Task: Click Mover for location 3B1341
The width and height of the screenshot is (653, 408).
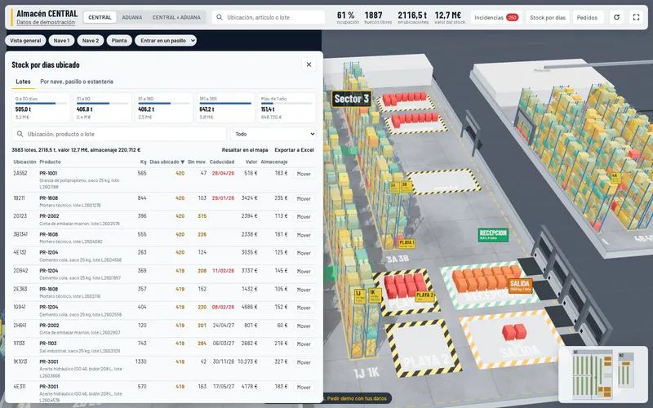Action: pyautogui.click(x=304, y=235)
